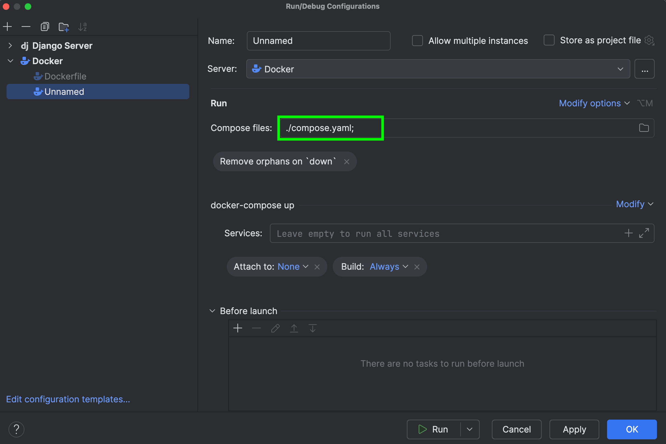
Task: Click the Django Server icon in sidebar
Action: click(23, 45)
